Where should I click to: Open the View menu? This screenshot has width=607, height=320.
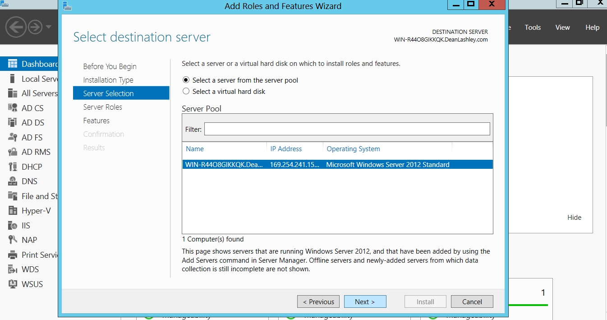click(x=562, y=28)
